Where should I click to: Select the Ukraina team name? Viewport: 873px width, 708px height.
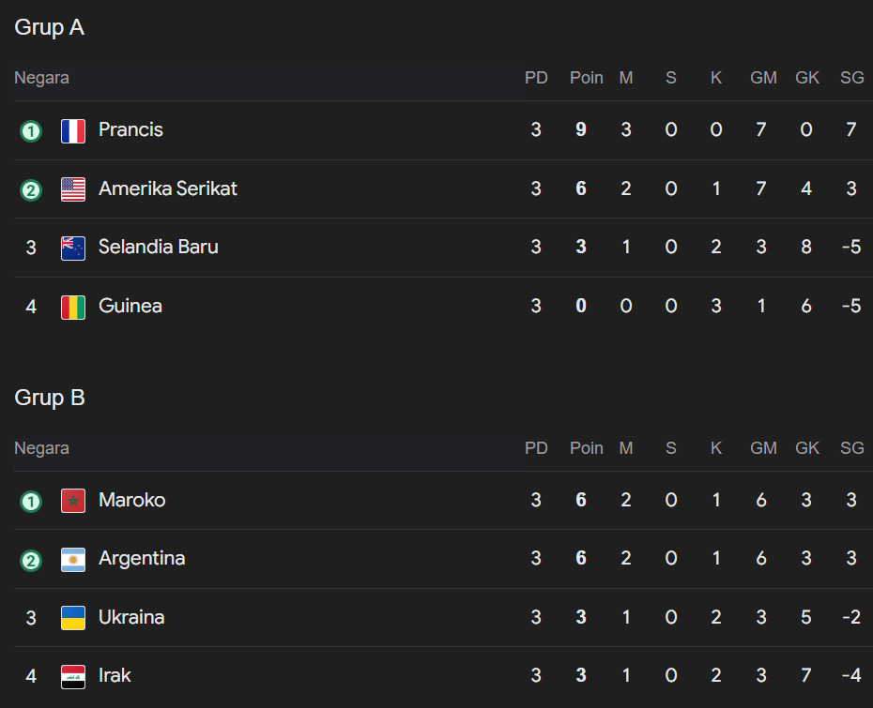(x=131, y=617)
